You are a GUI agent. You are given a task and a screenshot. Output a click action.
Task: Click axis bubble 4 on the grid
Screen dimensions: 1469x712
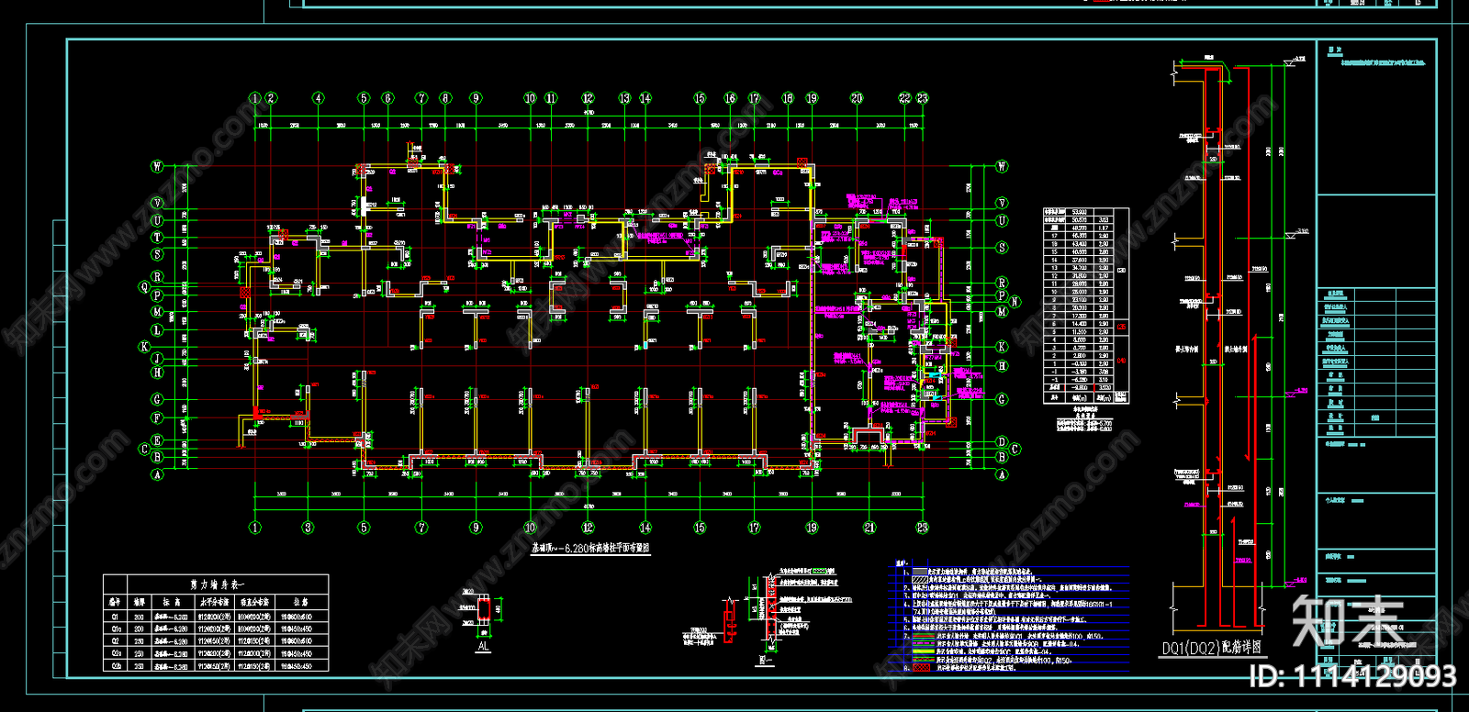coord(319,98)
